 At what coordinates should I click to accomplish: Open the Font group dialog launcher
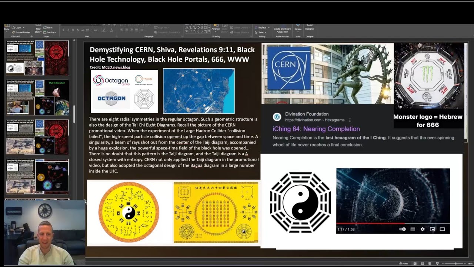click(116, 36)
